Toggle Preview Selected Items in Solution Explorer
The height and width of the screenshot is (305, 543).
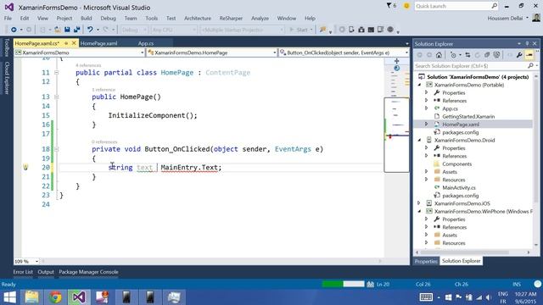pos(529,55)
